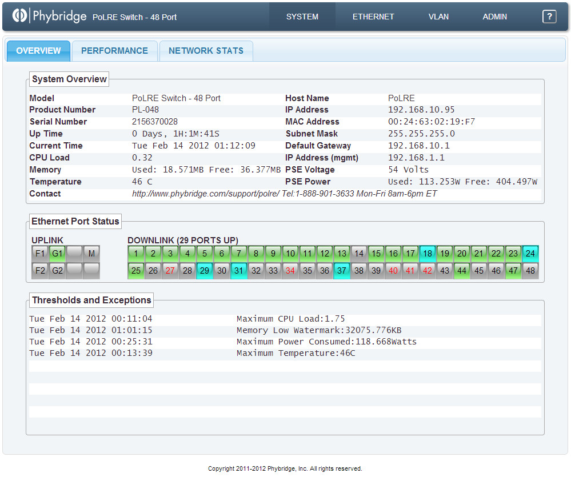This screenshot has height=481, width=571.
Task: Switch to the OVERVIEW tab
Action: pyautogui.click(x=38, y=51)
